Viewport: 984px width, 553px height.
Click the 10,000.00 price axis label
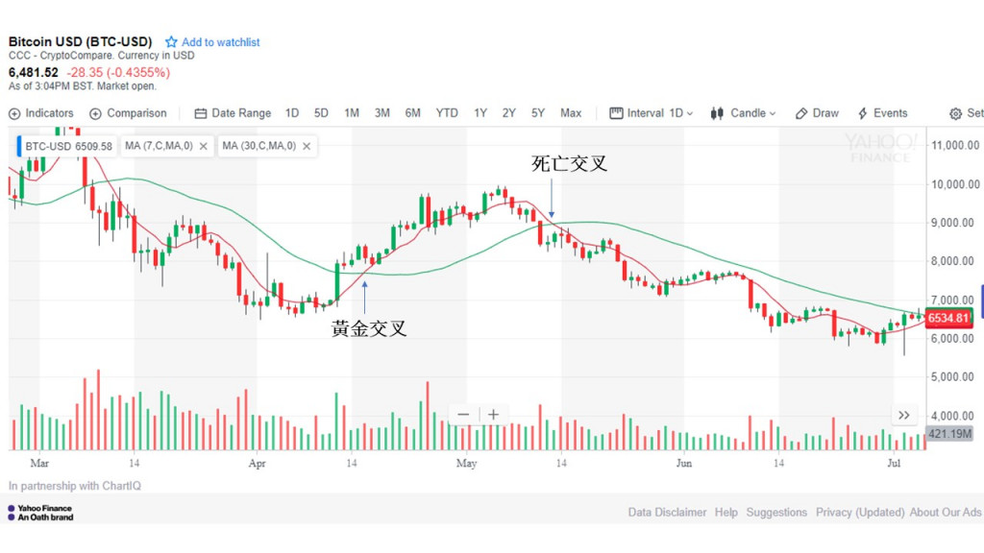tap(955, 184)
